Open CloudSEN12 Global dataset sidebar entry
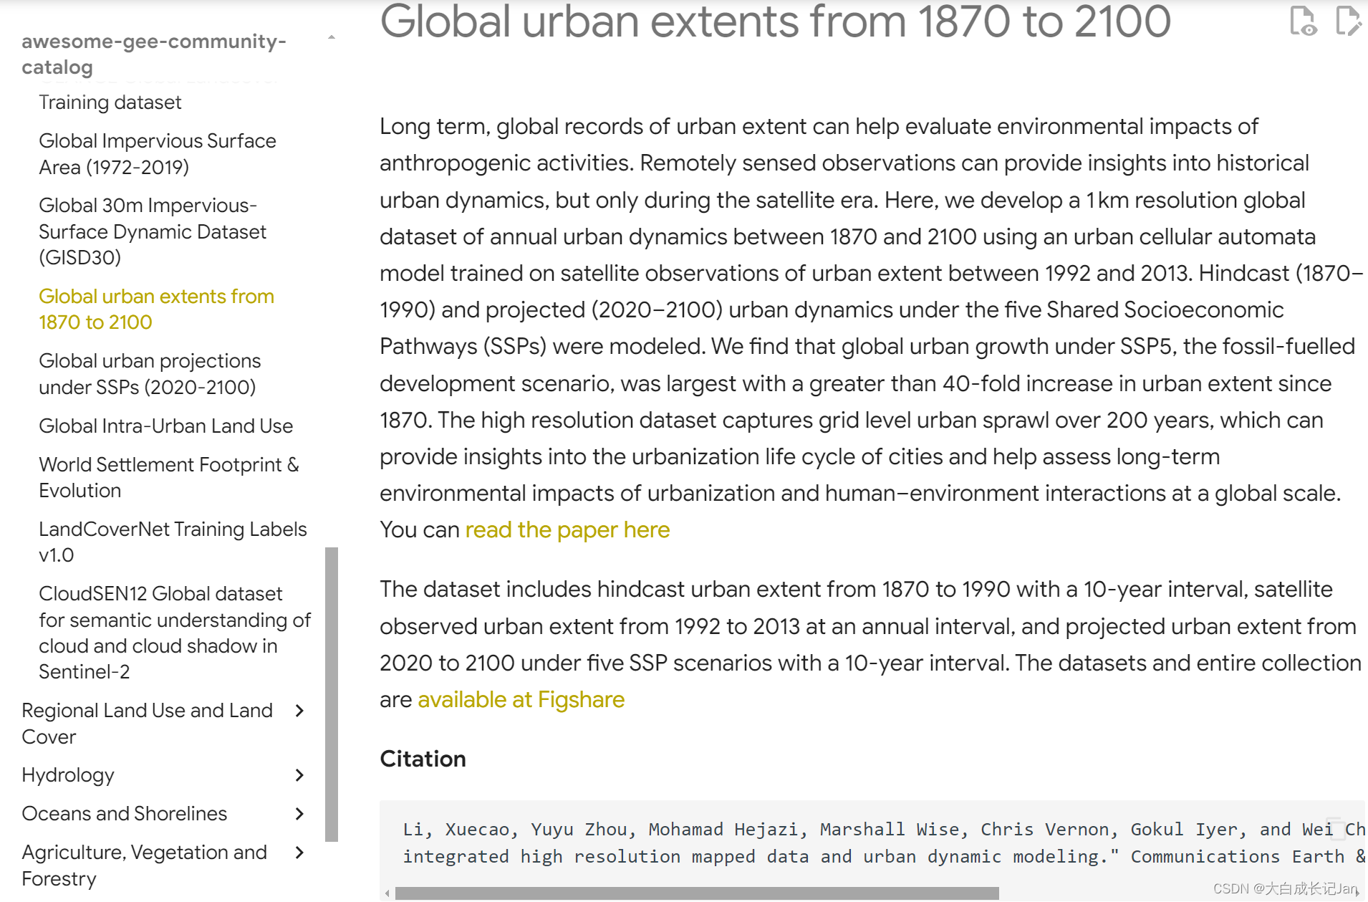 coord(175,633)
